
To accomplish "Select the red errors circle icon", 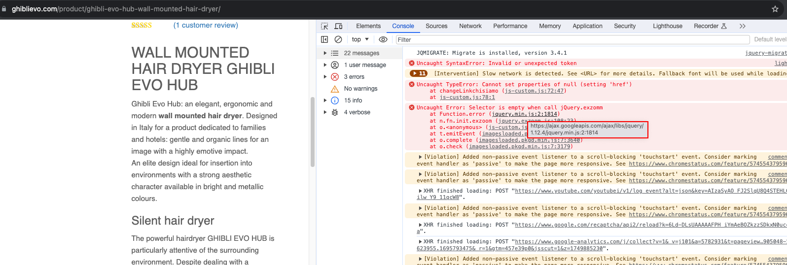I will tap(335, 77).
